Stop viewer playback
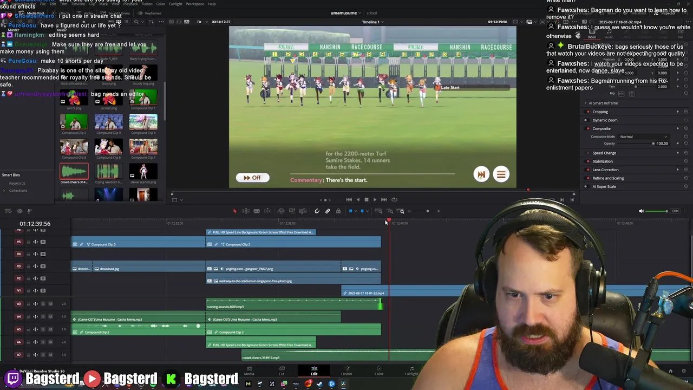The image size is (693, 390). 366,200
